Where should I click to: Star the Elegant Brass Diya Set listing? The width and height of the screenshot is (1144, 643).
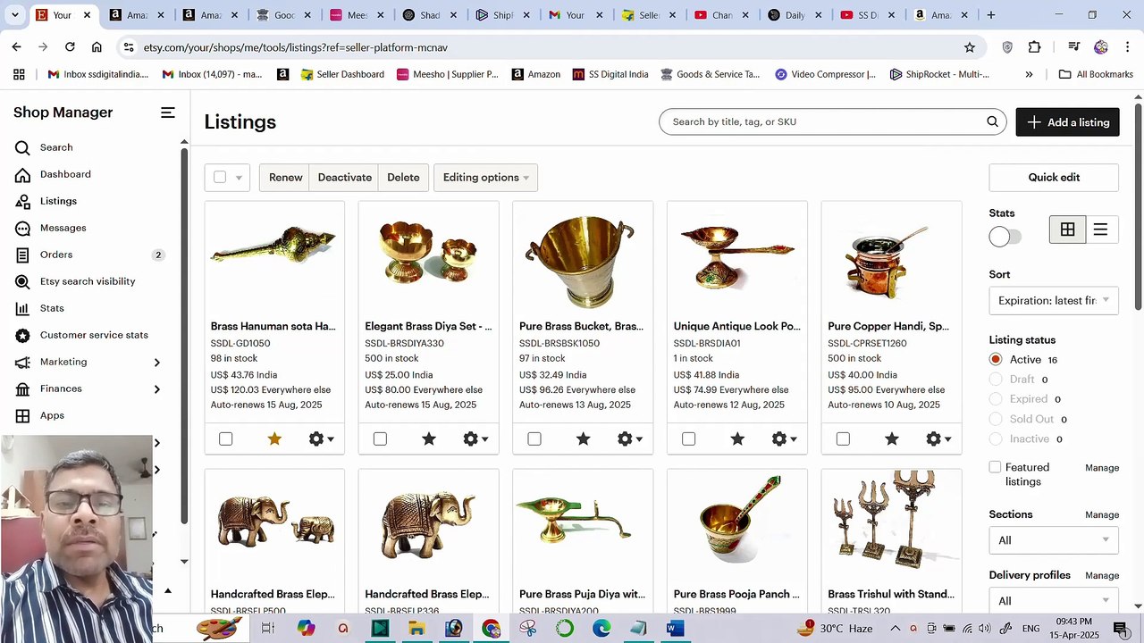point(429,439)
